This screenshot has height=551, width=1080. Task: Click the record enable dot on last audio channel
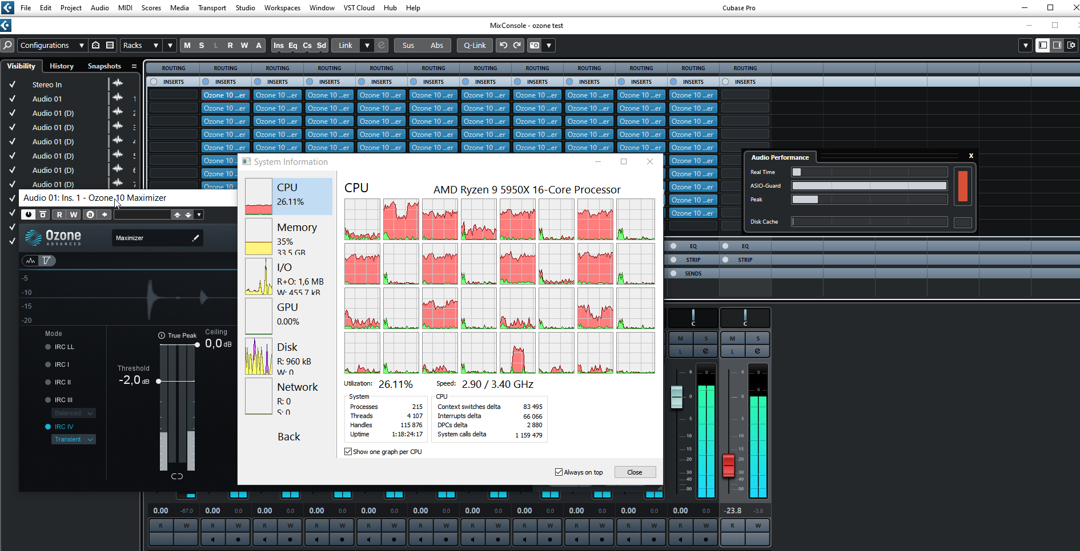706,539
